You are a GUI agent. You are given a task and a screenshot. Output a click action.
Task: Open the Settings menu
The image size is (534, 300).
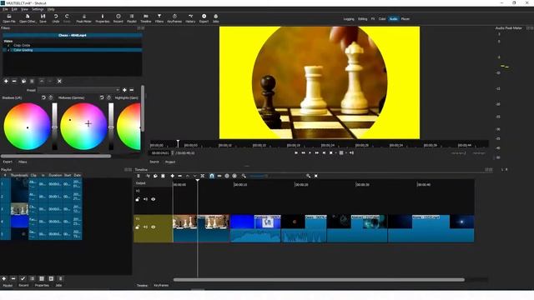[x=38, y=9]
